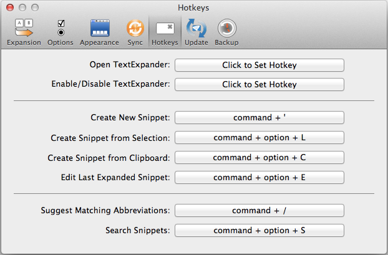Go to the Backup pane
The image size is (388, 255).
(226, 32)
